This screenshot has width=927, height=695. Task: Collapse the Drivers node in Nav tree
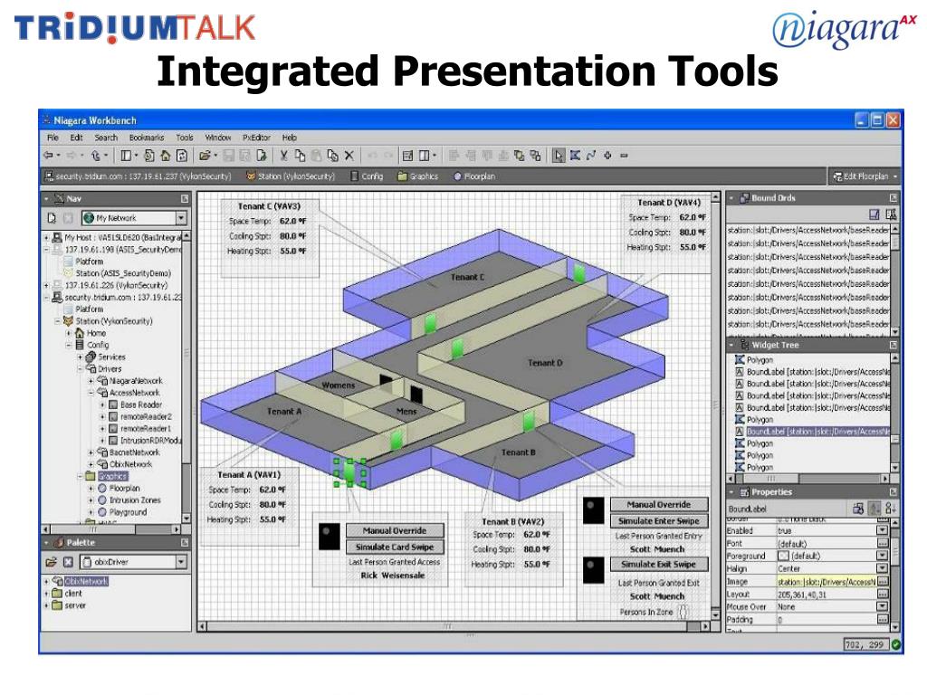point(80,369)
